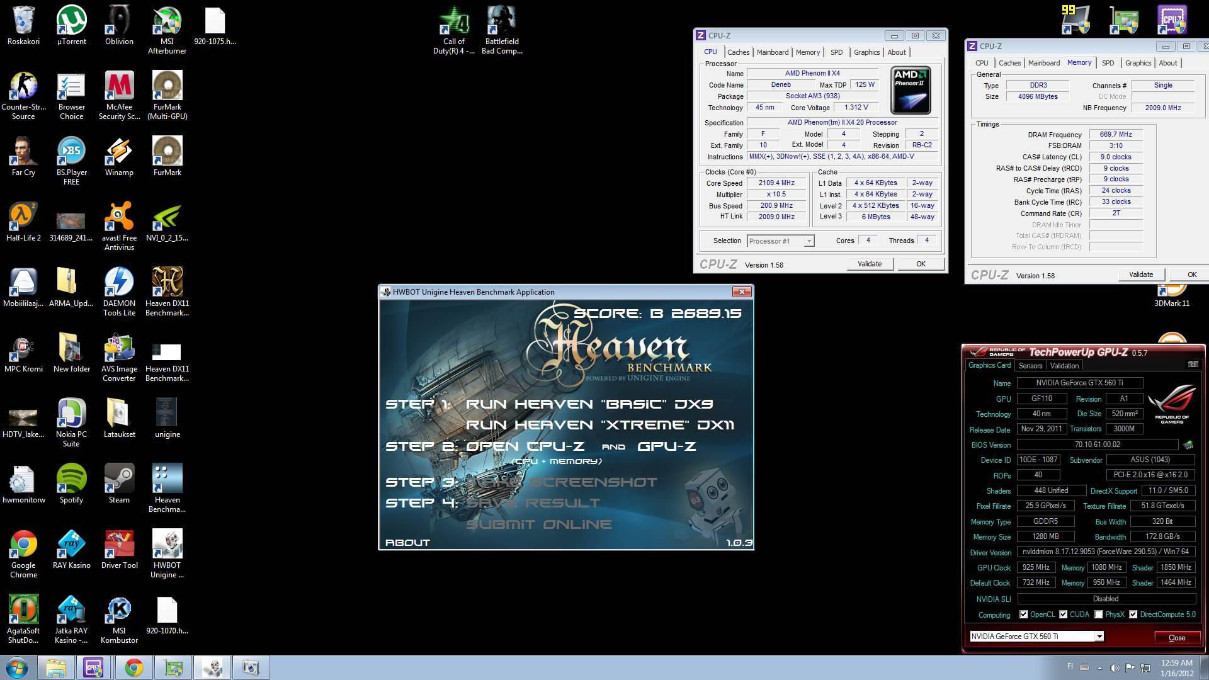This screenshot has width=1209, height=680.
Task: Open the avast! Free Antivirus icon
Action: (x=119, y=227)
